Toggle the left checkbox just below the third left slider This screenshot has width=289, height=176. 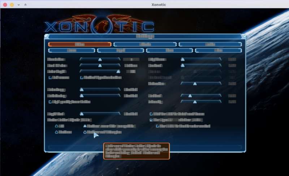[50, 78]
